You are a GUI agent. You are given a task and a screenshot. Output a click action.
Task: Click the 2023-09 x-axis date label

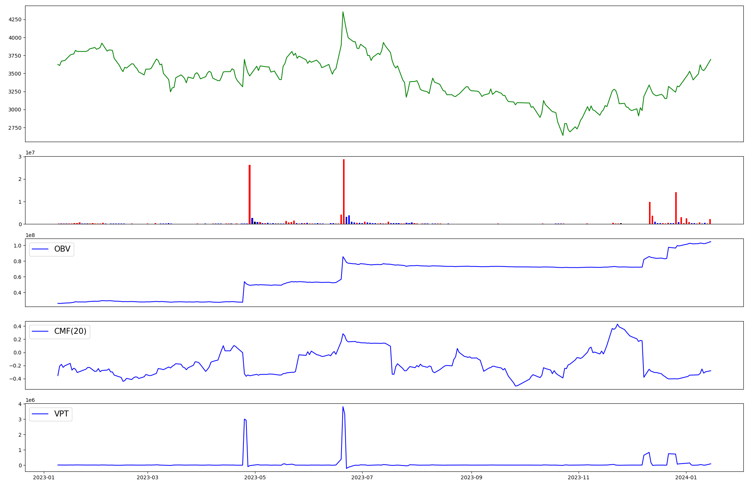(x=471, y=477)
